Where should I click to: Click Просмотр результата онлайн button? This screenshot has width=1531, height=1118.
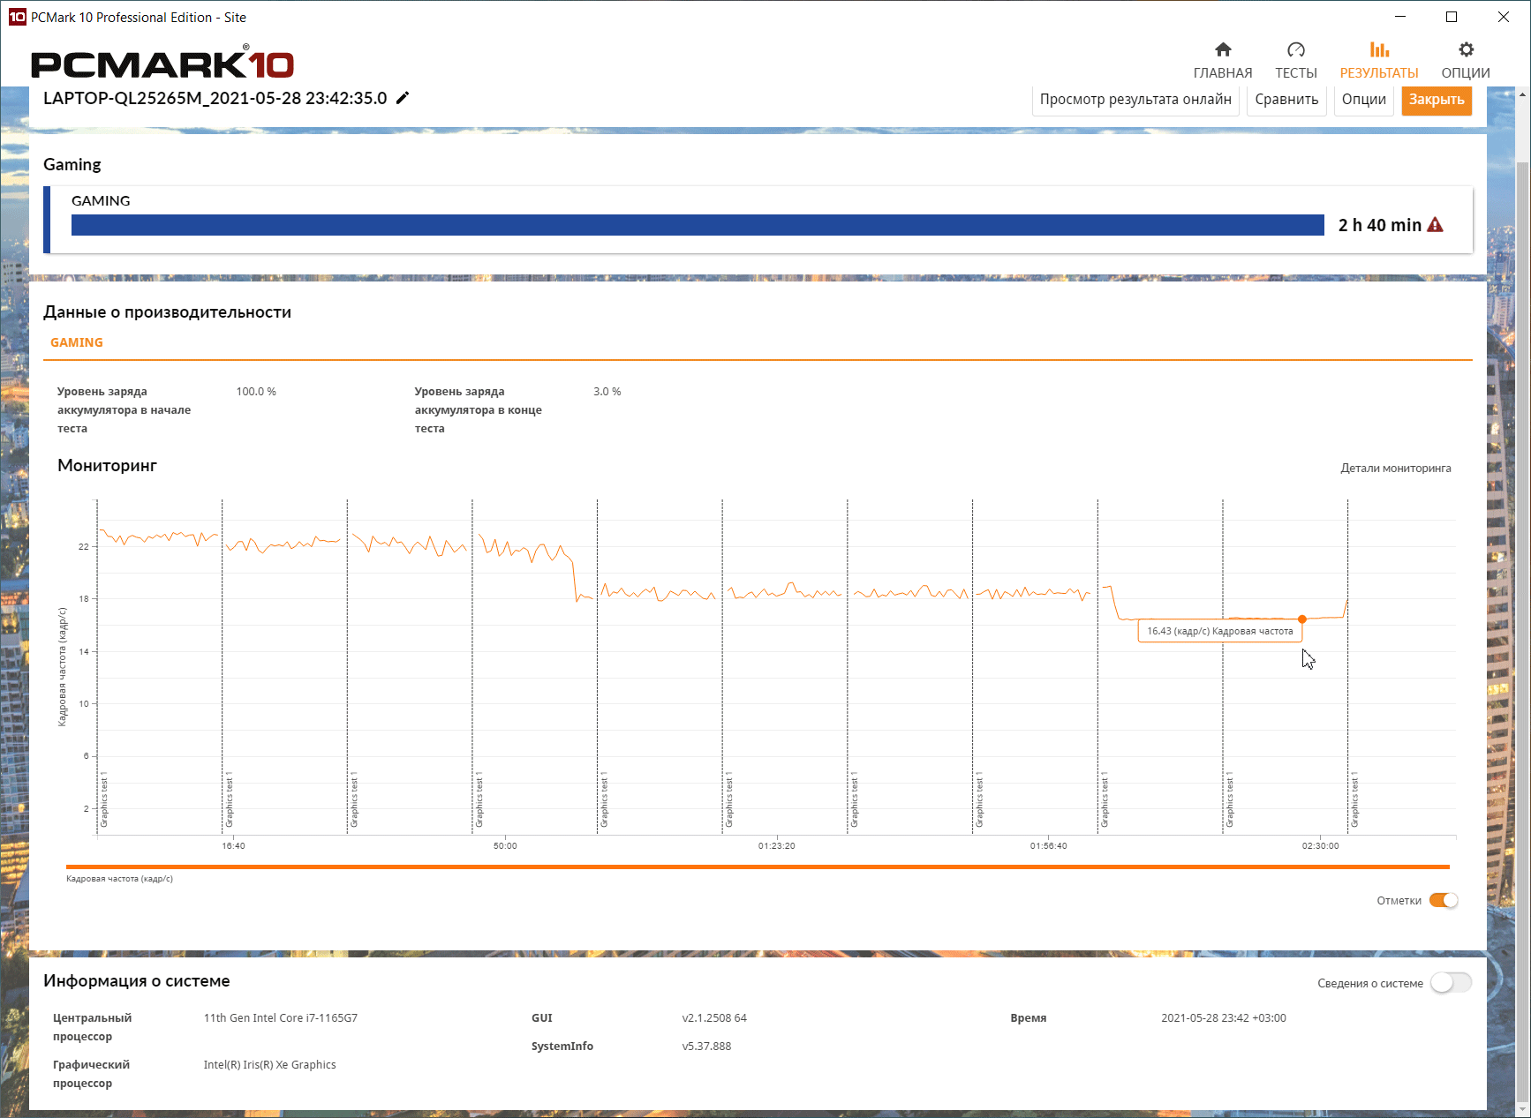pyautogui.click(x=1135, y=99)
